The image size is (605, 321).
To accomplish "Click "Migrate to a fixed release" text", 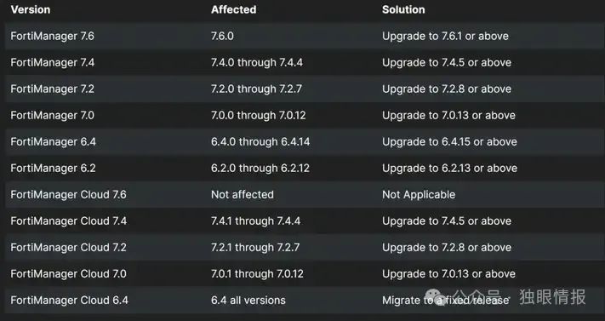I will (446, 301).
